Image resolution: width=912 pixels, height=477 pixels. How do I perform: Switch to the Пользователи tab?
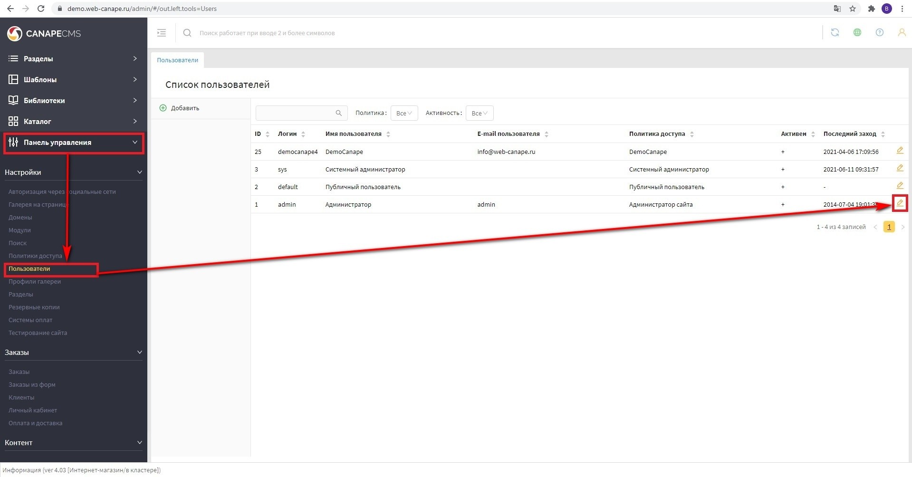pos(177,60)
